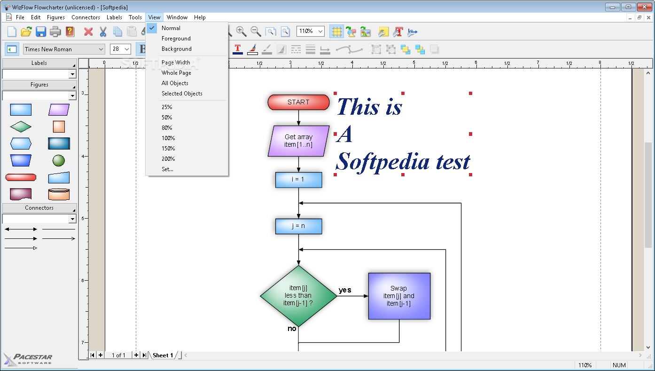Select the orange cylinder figure
Viewport: 655px width, 371px height.
(59, 194)
